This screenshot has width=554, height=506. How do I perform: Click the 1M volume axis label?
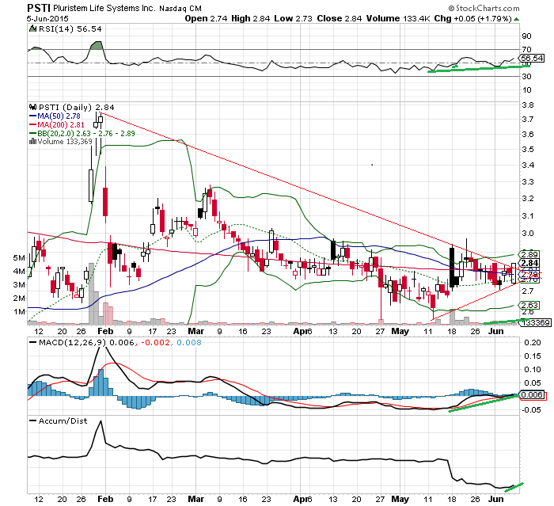pos(19,312)
